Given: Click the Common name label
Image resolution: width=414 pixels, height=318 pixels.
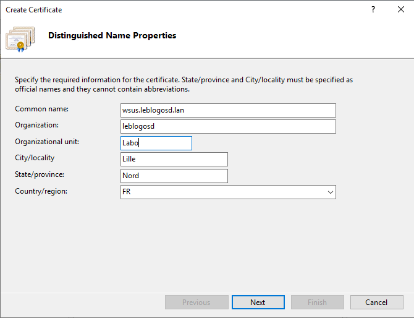Looking at the screenshot, I should (x=41, y=109).
